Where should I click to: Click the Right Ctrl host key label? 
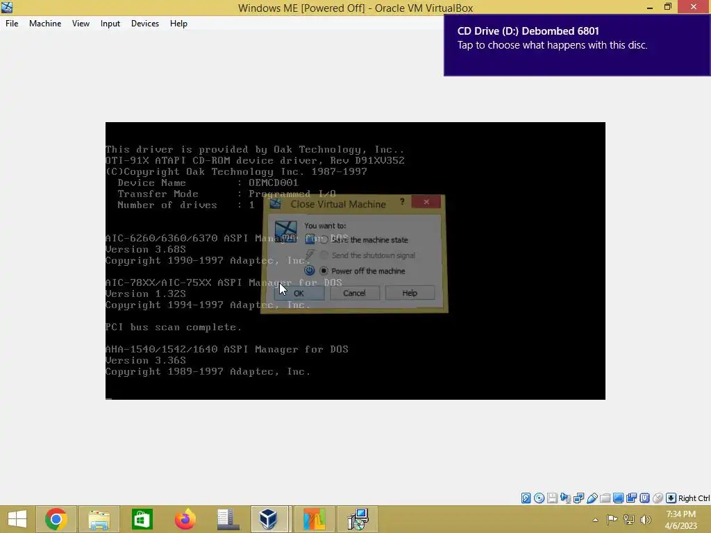pyautogui.click(x=694, y=498)
